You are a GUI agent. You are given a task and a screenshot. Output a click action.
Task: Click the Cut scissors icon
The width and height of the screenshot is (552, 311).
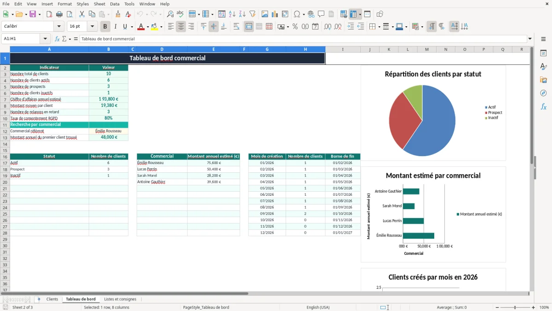pos(82,14)
